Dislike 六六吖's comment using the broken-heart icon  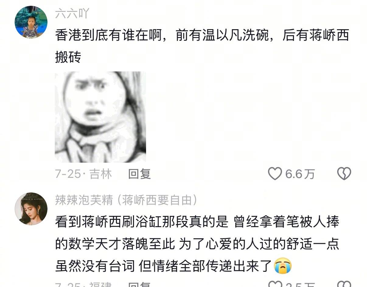[344, 174]
